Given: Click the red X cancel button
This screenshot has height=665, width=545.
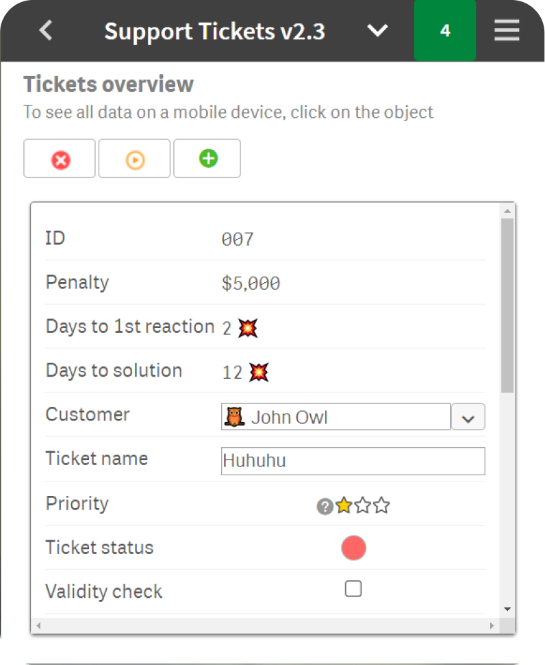Looking at the screenshot, I should coord(60,159).
